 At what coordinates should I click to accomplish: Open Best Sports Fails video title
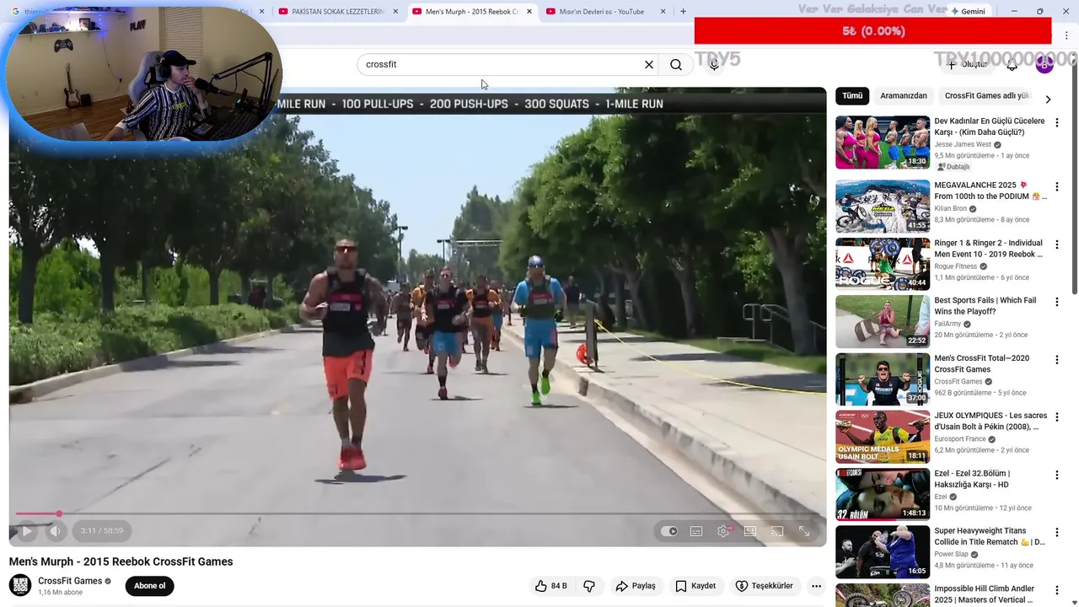tap(985, 306)
